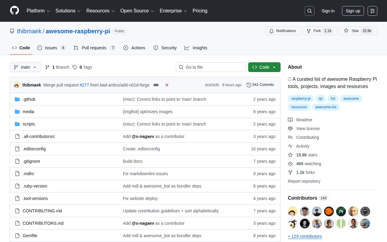The height and width of the screenshot is (242, 387).
Task: Expand the commit message ellipsis icon
Action: coord(156,85)
